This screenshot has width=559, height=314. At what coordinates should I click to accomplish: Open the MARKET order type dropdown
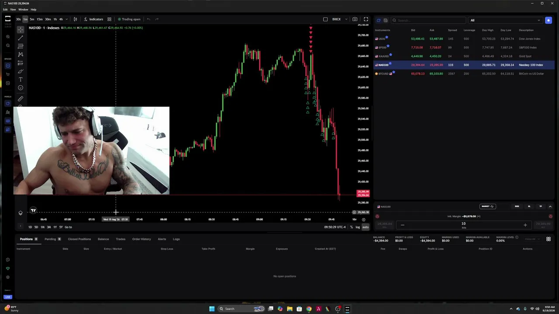tap(487, 206)
